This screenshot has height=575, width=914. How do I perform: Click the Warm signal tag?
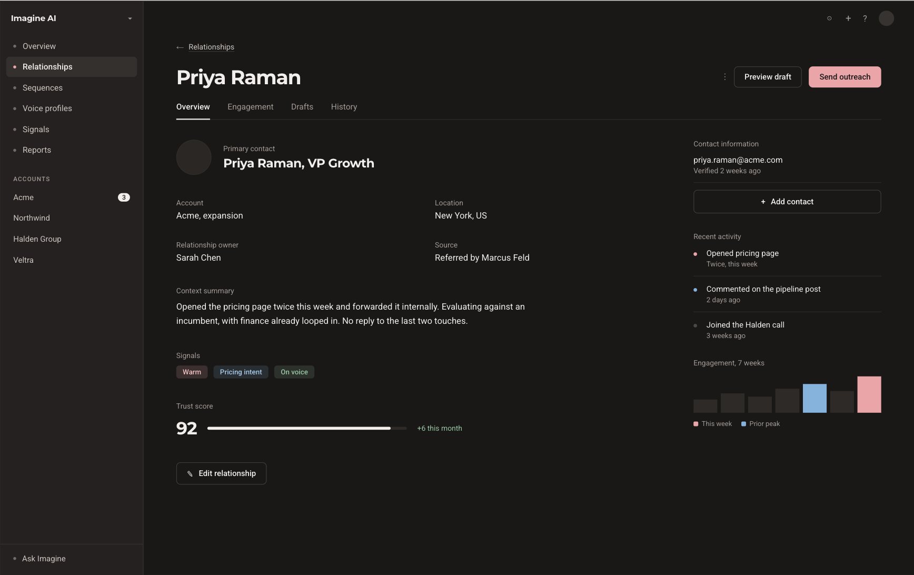point(192,372)
